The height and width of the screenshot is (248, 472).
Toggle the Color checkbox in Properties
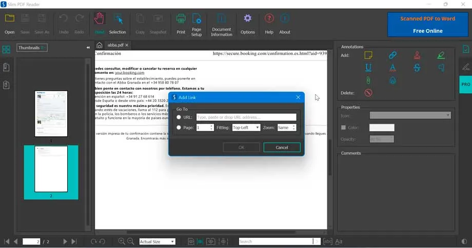[344, 128]
